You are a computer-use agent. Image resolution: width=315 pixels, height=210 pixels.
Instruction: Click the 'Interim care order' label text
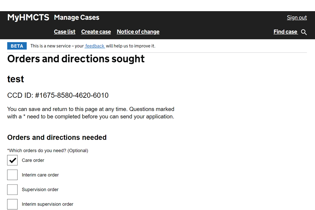40,175
